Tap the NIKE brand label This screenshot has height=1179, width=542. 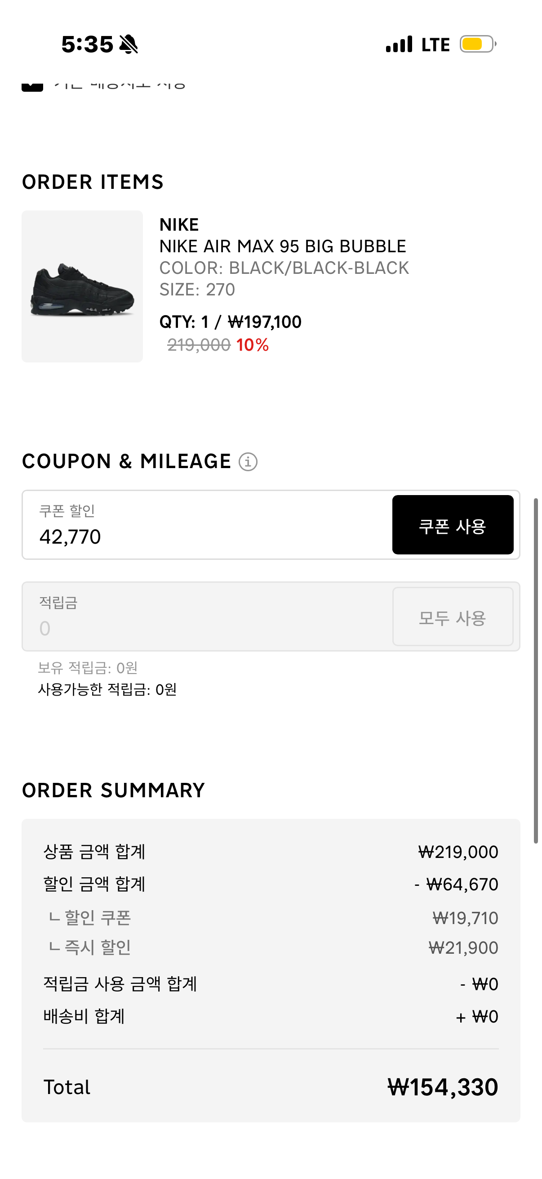click(179, 225)
